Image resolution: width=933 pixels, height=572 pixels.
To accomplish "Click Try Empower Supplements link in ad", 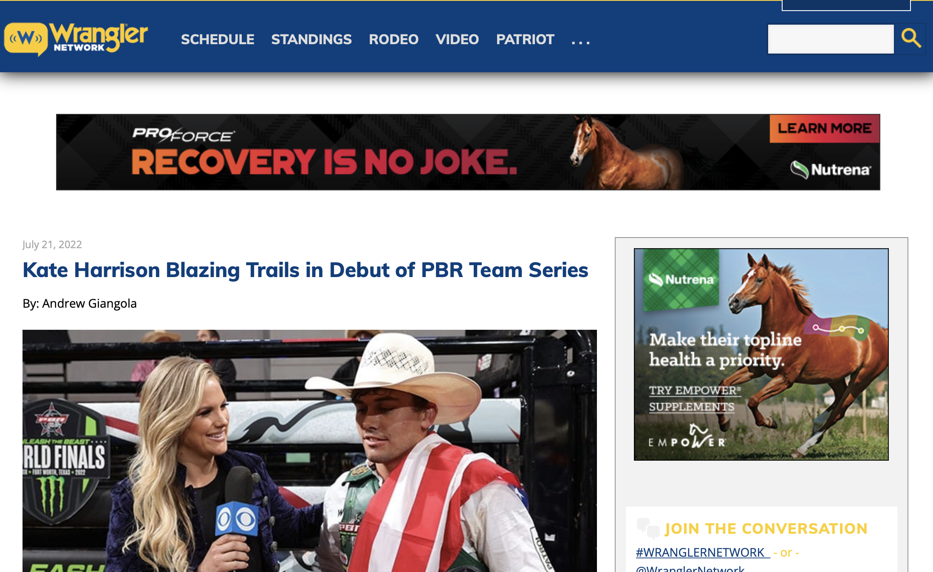I will [x=694, y=399].
